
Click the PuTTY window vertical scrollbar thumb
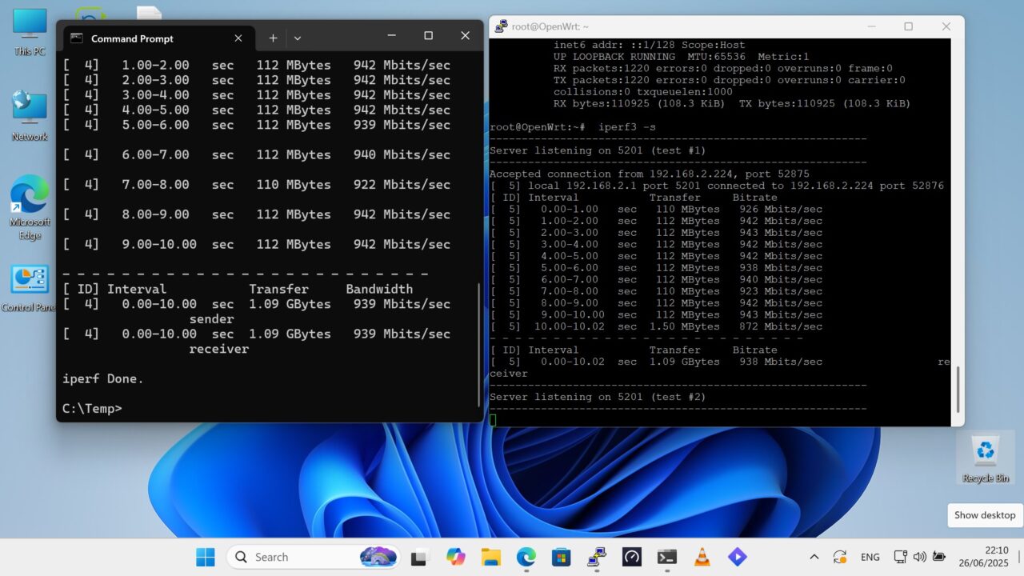pos(957,388)
